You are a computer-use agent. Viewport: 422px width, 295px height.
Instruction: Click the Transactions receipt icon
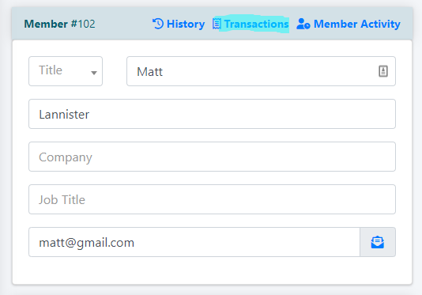coord(217,24)
